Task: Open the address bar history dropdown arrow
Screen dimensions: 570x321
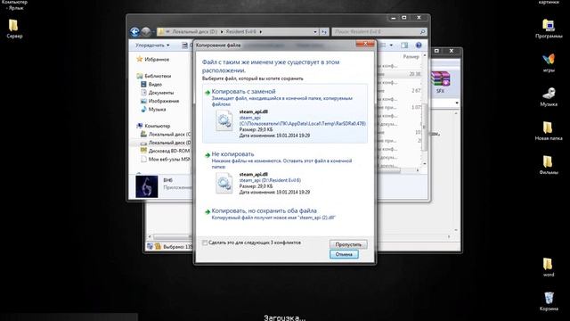Action: 315,32
